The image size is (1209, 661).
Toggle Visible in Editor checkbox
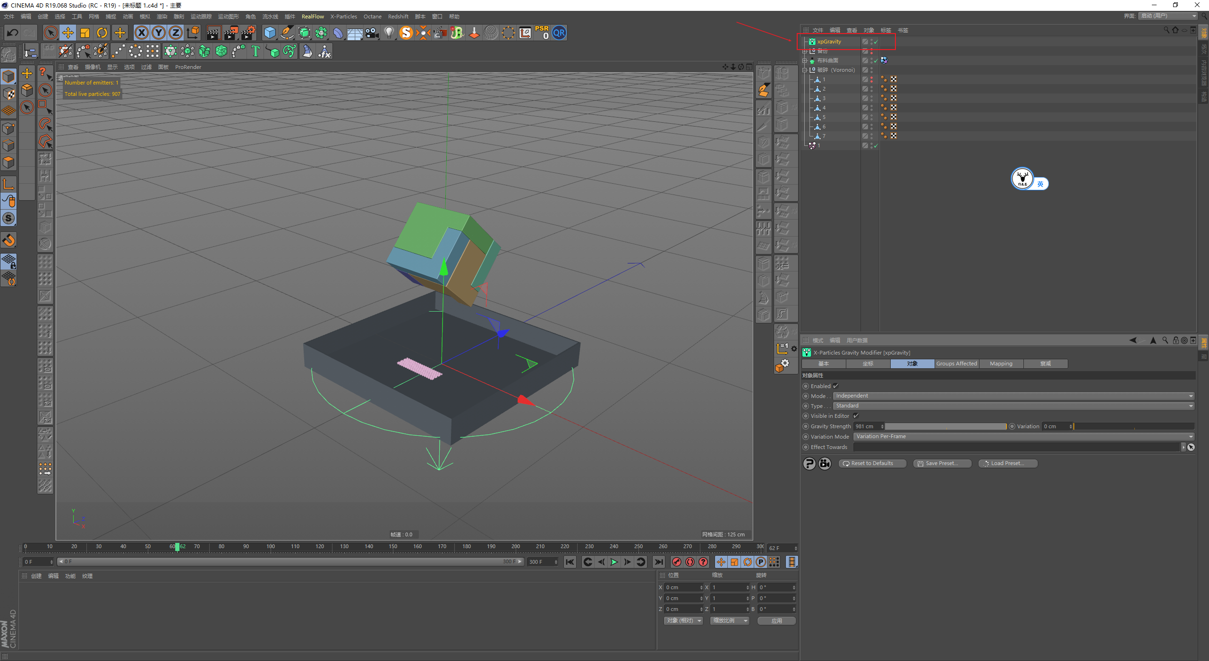pyautogui.click(x=856, y=416)
